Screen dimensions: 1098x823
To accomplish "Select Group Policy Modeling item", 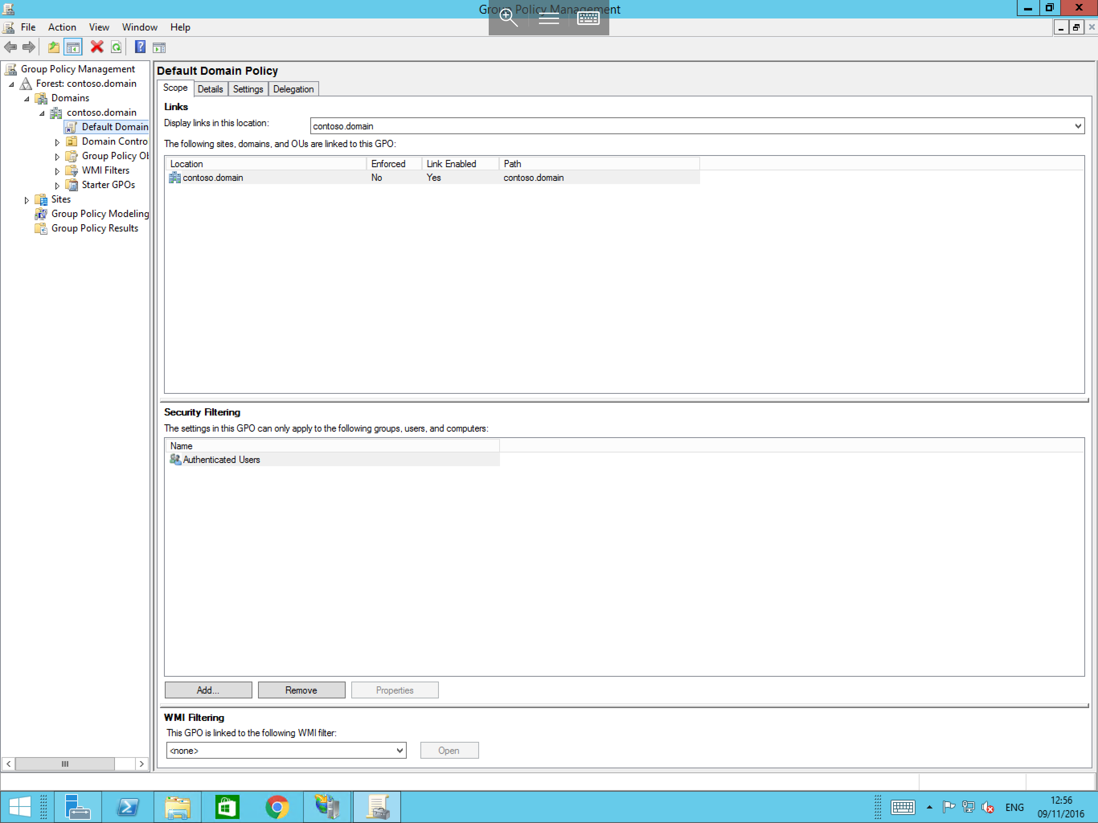I will coord(100,213).
